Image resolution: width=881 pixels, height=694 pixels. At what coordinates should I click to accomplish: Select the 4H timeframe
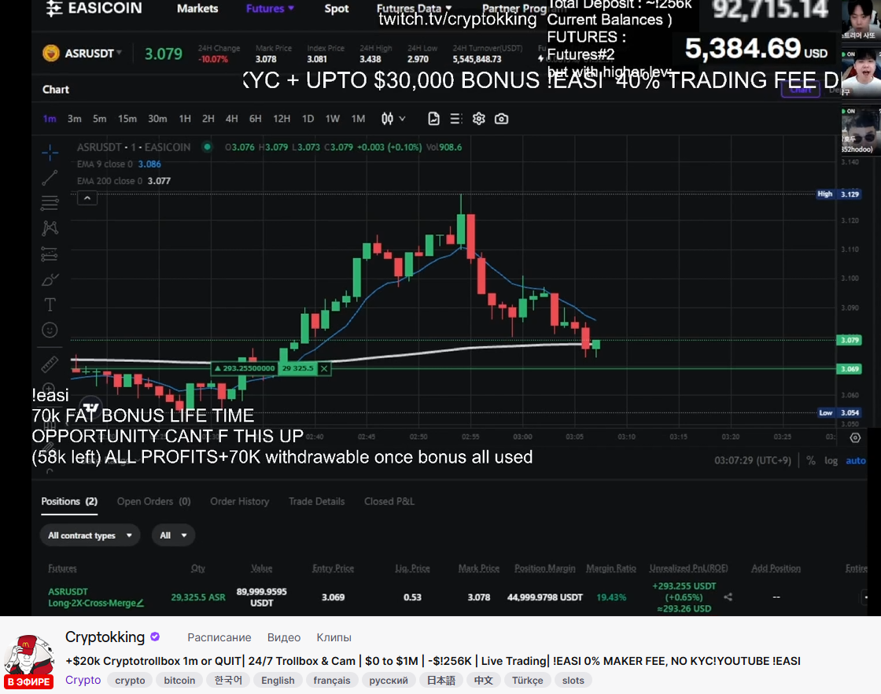click(231, 119)
